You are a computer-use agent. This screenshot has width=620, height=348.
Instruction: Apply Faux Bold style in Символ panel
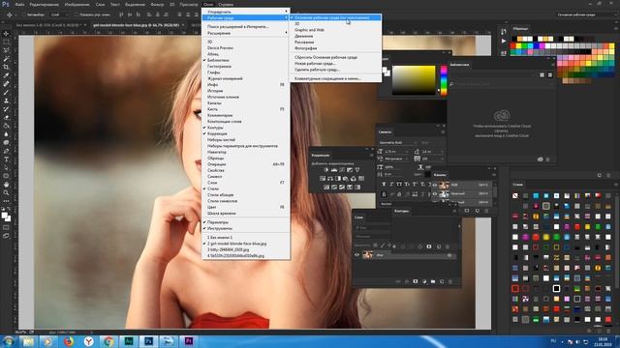[384, 185]
